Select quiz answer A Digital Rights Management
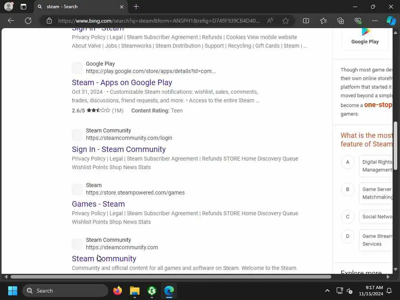The height and width of the screenshot is (300, 400). (x=375, y=166)
